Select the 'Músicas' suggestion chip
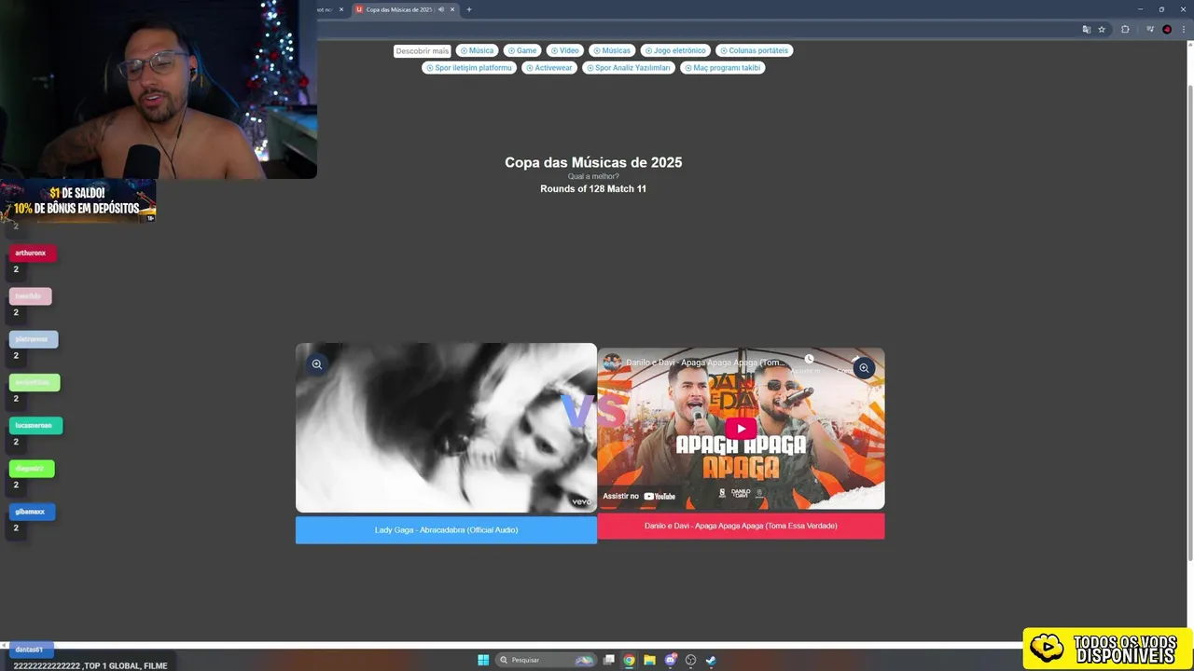The image size is (1194, 671). click(612, 50)
